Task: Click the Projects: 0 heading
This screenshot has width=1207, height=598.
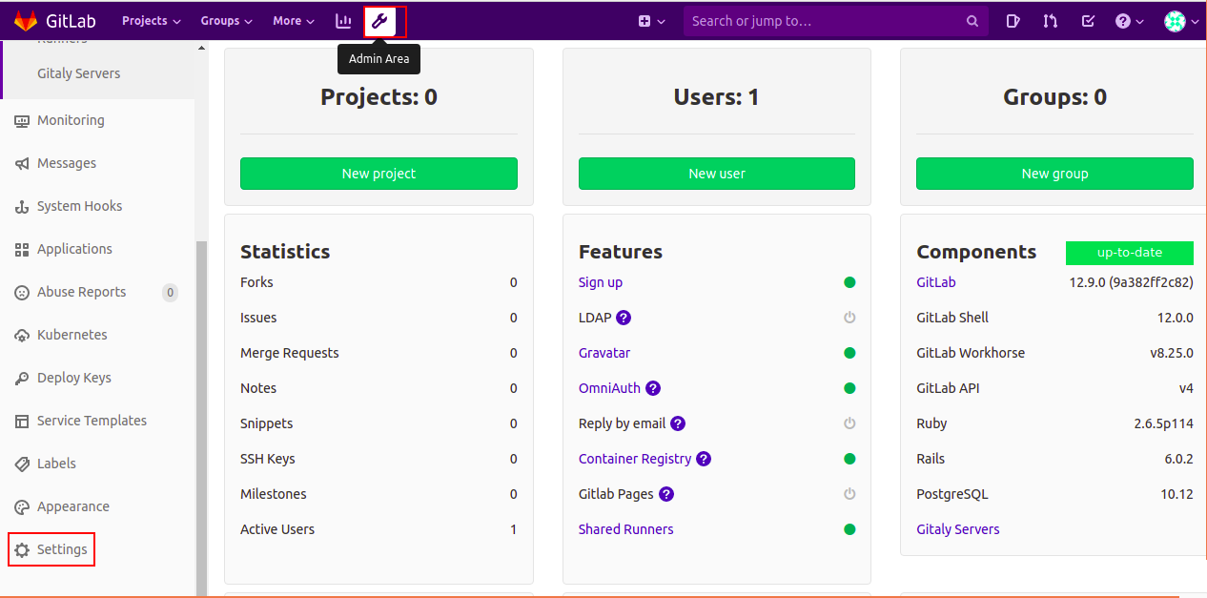Action: click(x=378, y=96)
